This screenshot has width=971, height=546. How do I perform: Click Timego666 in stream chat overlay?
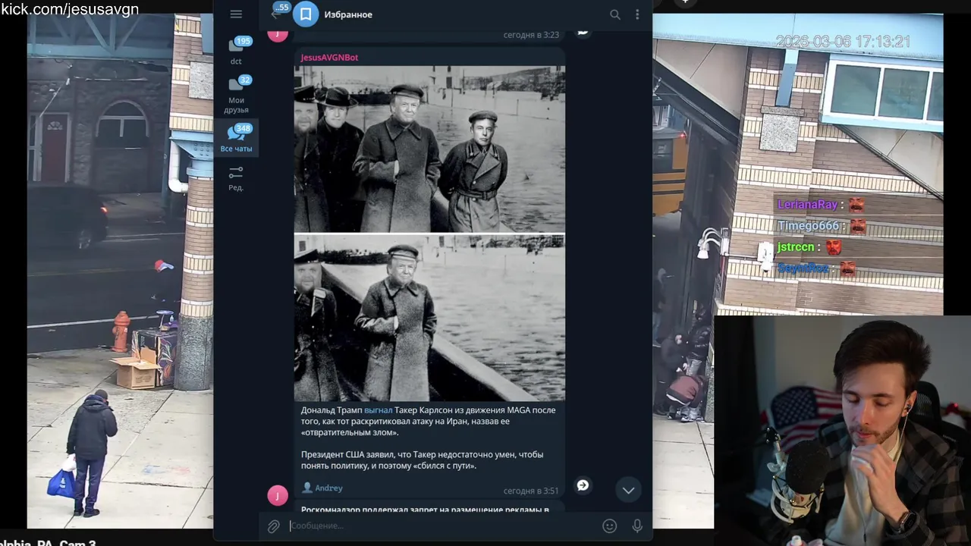pos(808,226)
